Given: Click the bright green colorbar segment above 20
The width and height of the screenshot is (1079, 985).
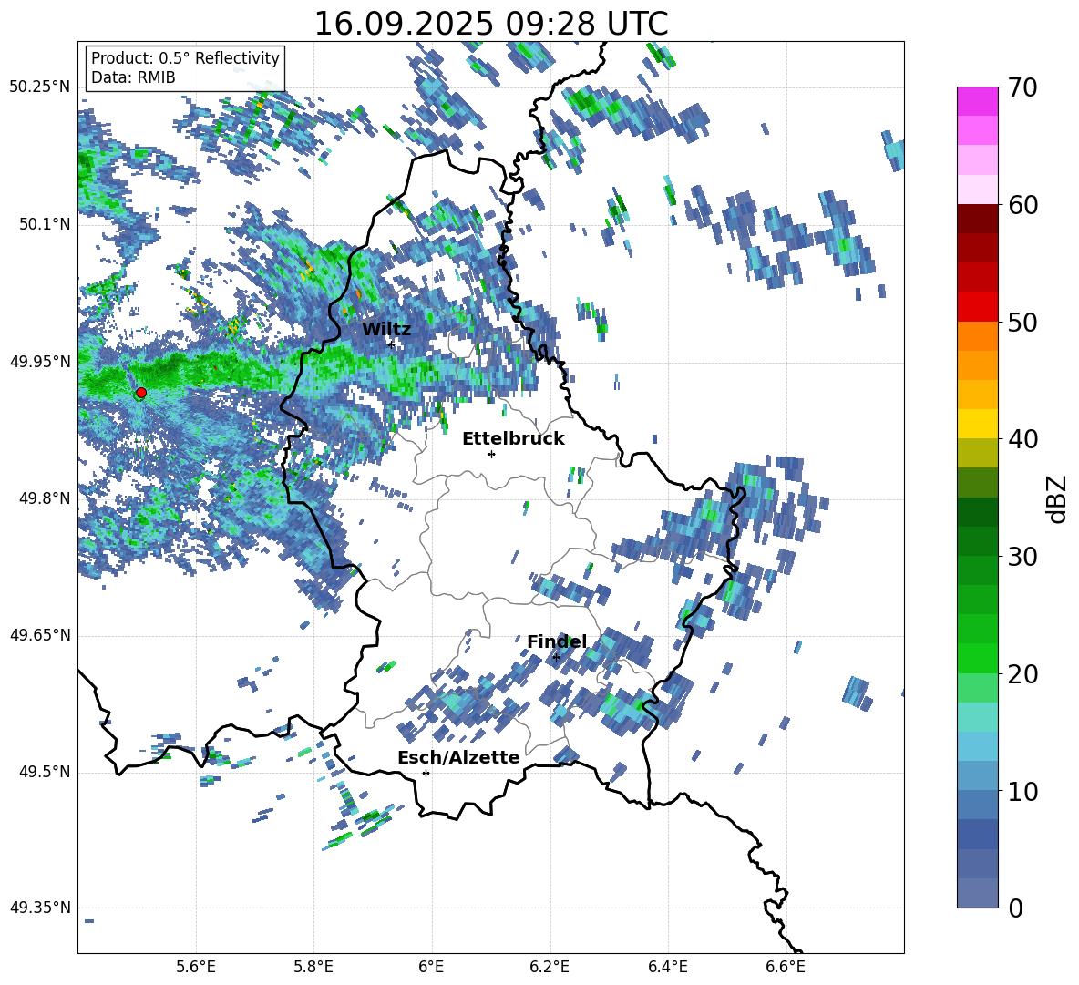Looking at the screenshot, I should pyautogui.click(x=977, y=658).
